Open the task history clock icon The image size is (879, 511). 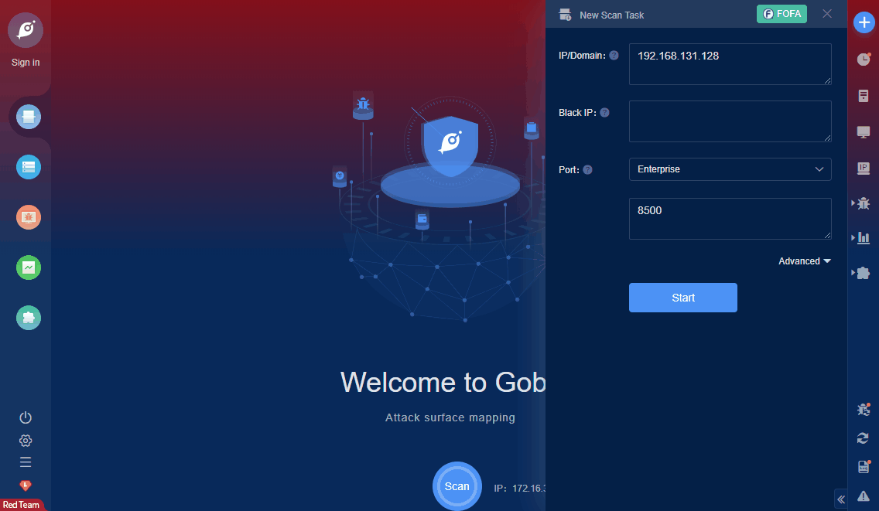(864, 59)
